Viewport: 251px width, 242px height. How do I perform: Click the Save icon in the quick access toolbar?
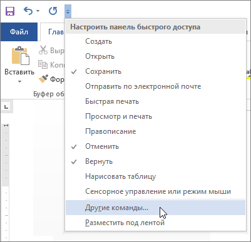(10, 11)
